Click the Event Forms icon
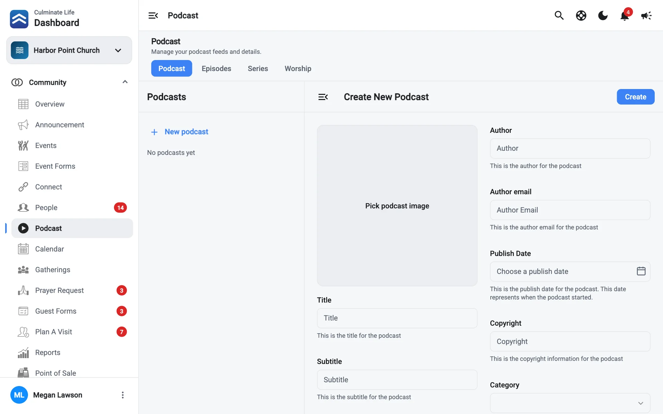The height and width of the screenshot is (414, 663). pyautogui.click(x=23, y=166)
